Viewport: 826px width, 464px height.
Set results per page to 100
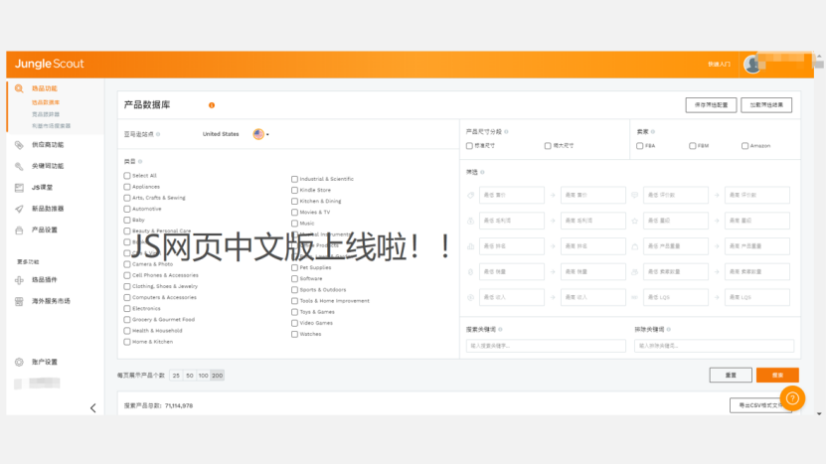click(204, 376)
